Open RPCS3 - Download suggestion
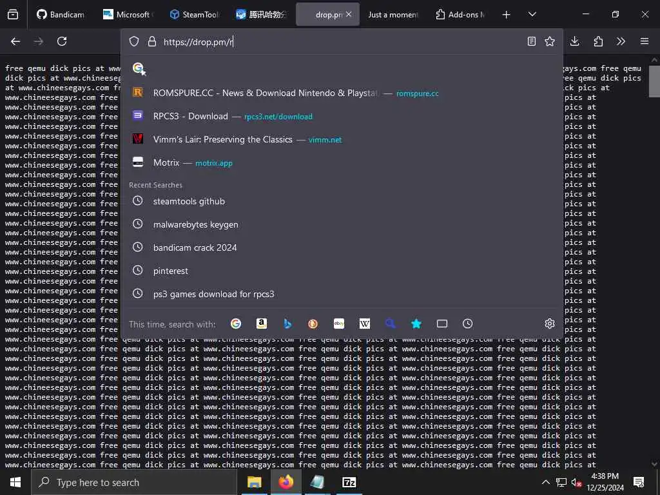This screenshot has width=660, height=495. point(342,116)
